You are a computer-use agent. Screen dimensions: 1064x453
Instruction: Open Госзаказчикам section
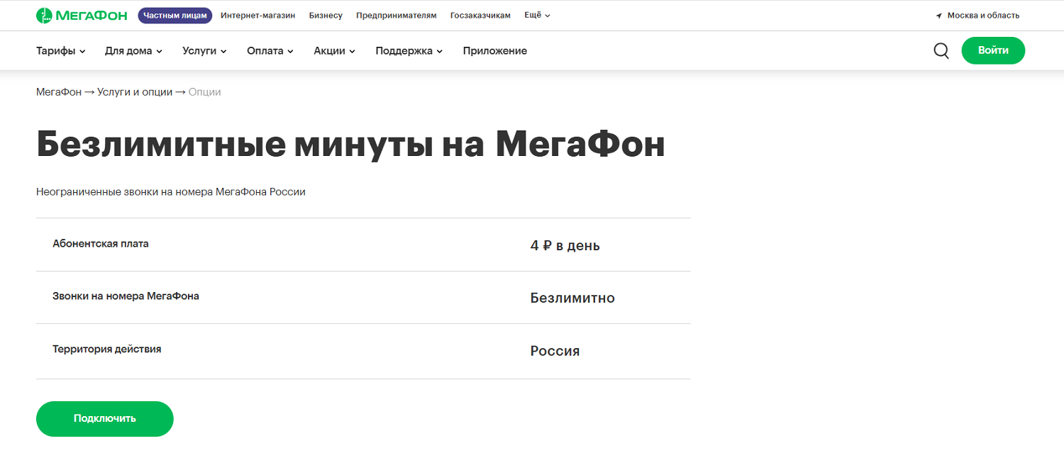coord(480,16)
